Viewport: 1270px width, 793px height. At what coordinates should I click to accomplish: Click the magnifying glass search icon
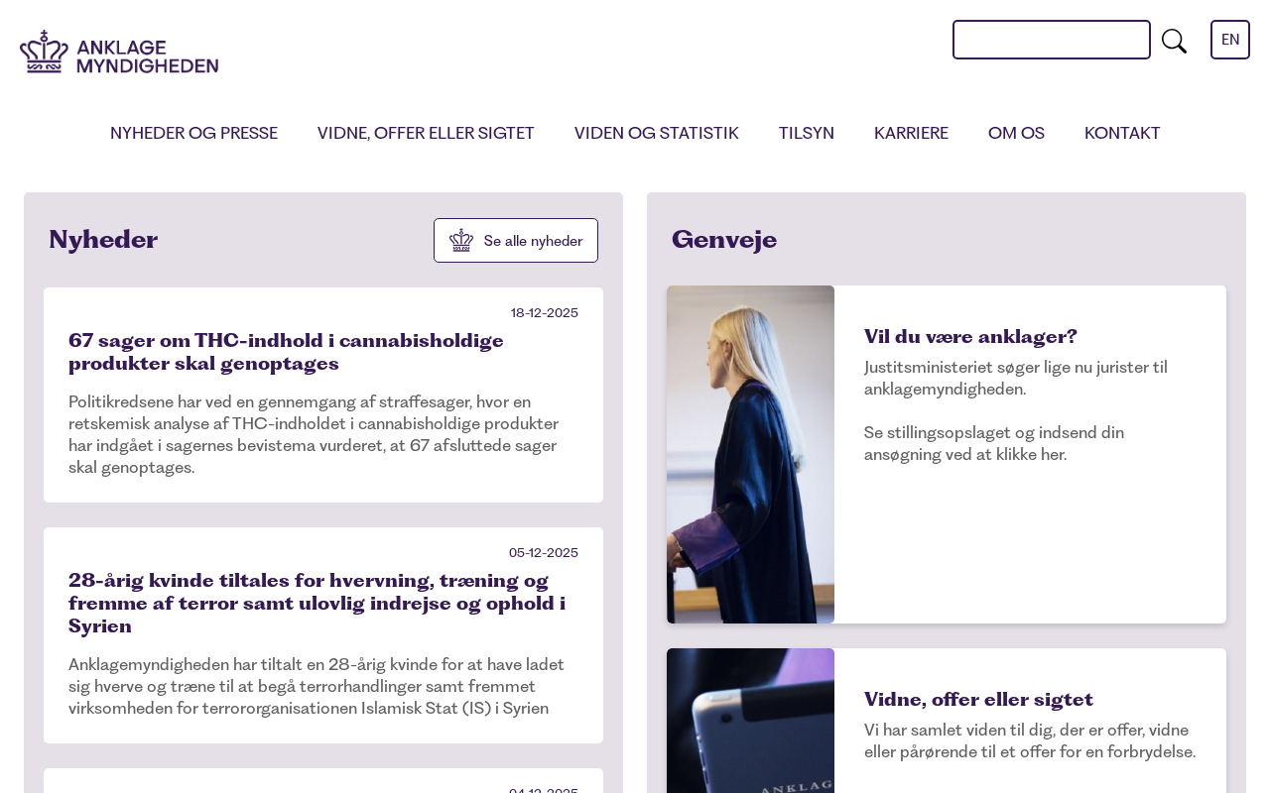click(1174, 41)
